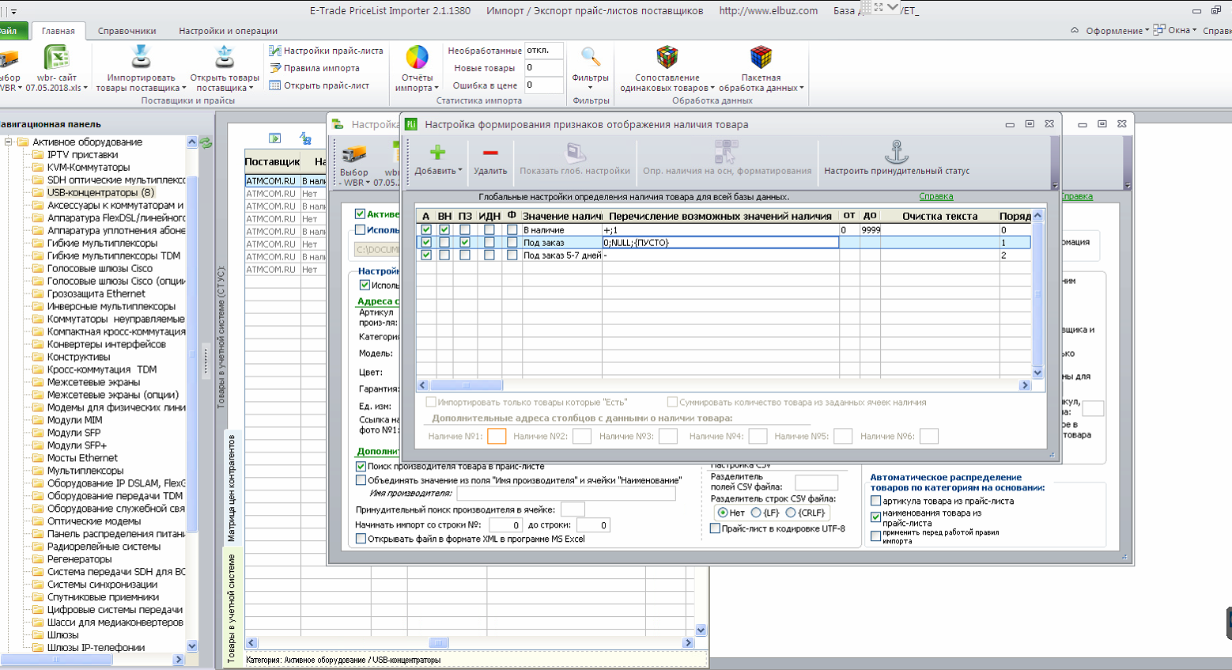1232x670 pixels.
Task: Open the Добавить dropdown arrow
Action: 460,171
